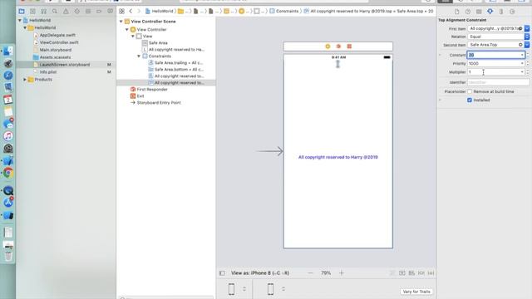Collapse the View outline node
The width and height of the screenshot is (532, 299).
point(133,36)
